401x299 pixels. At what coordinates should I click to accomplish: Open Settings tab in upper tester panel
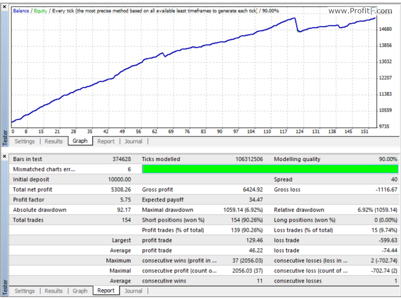pyautogui.click(x=25, y=141)
